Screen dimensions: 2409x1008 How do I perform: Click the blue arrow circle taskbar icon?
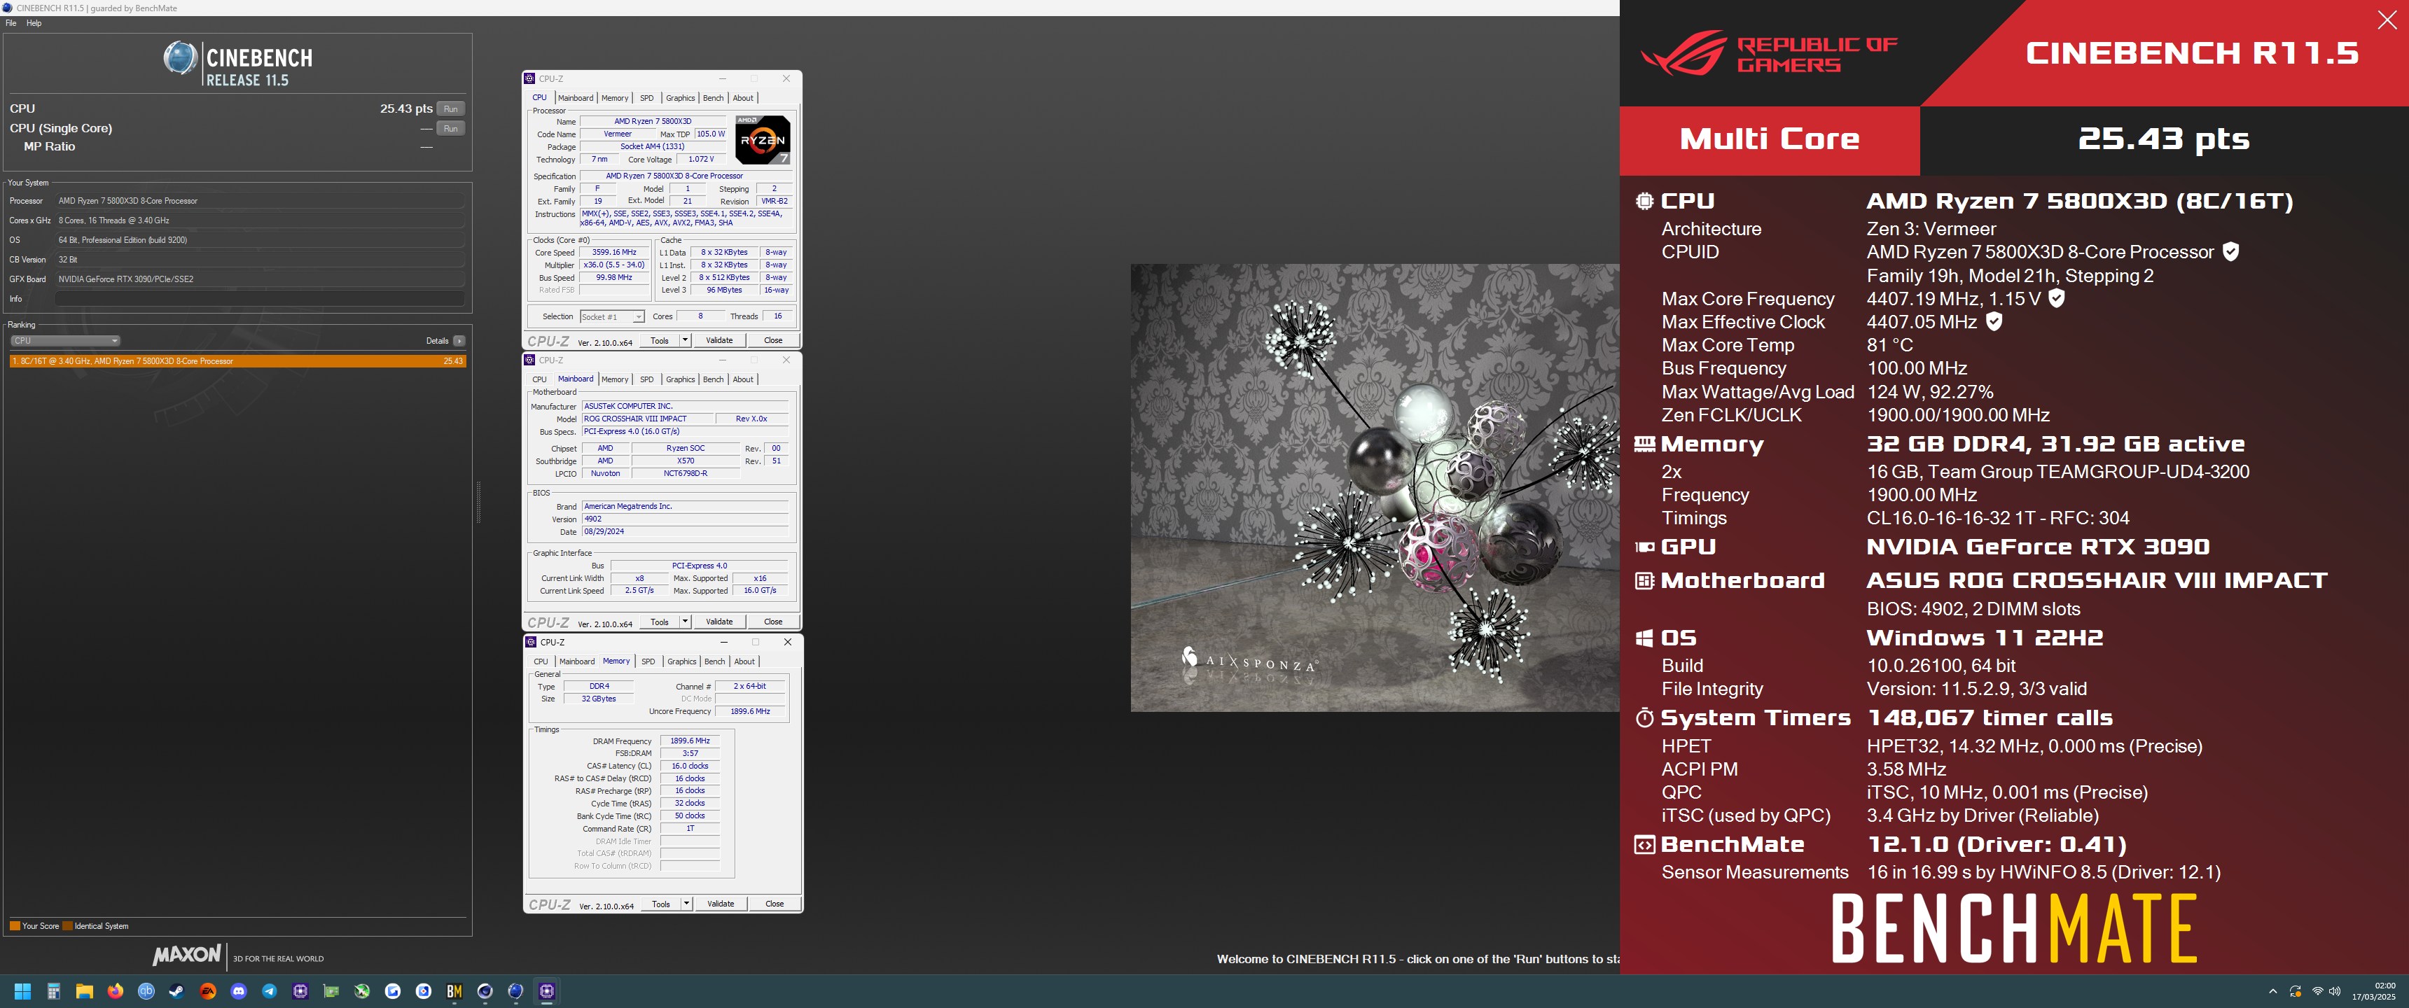pos(393,991)
